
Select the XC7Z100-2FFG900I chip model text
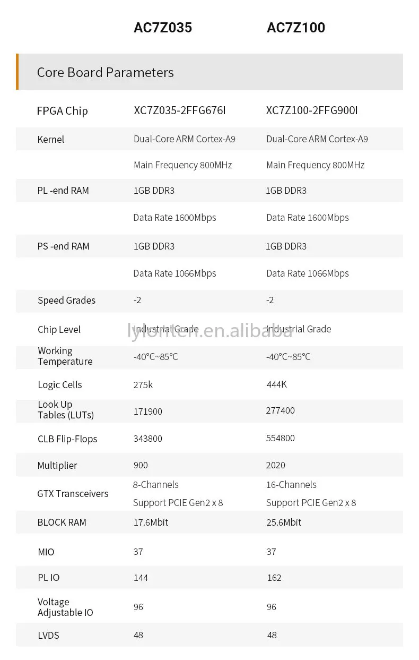point(312,110)
